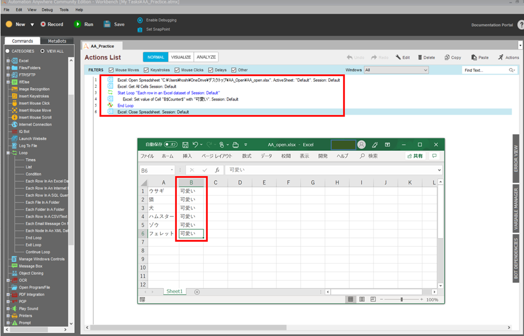This screenshot has width=524, height=336.
Task: Select the Log To File command
Action: click(x=28, y=146)
